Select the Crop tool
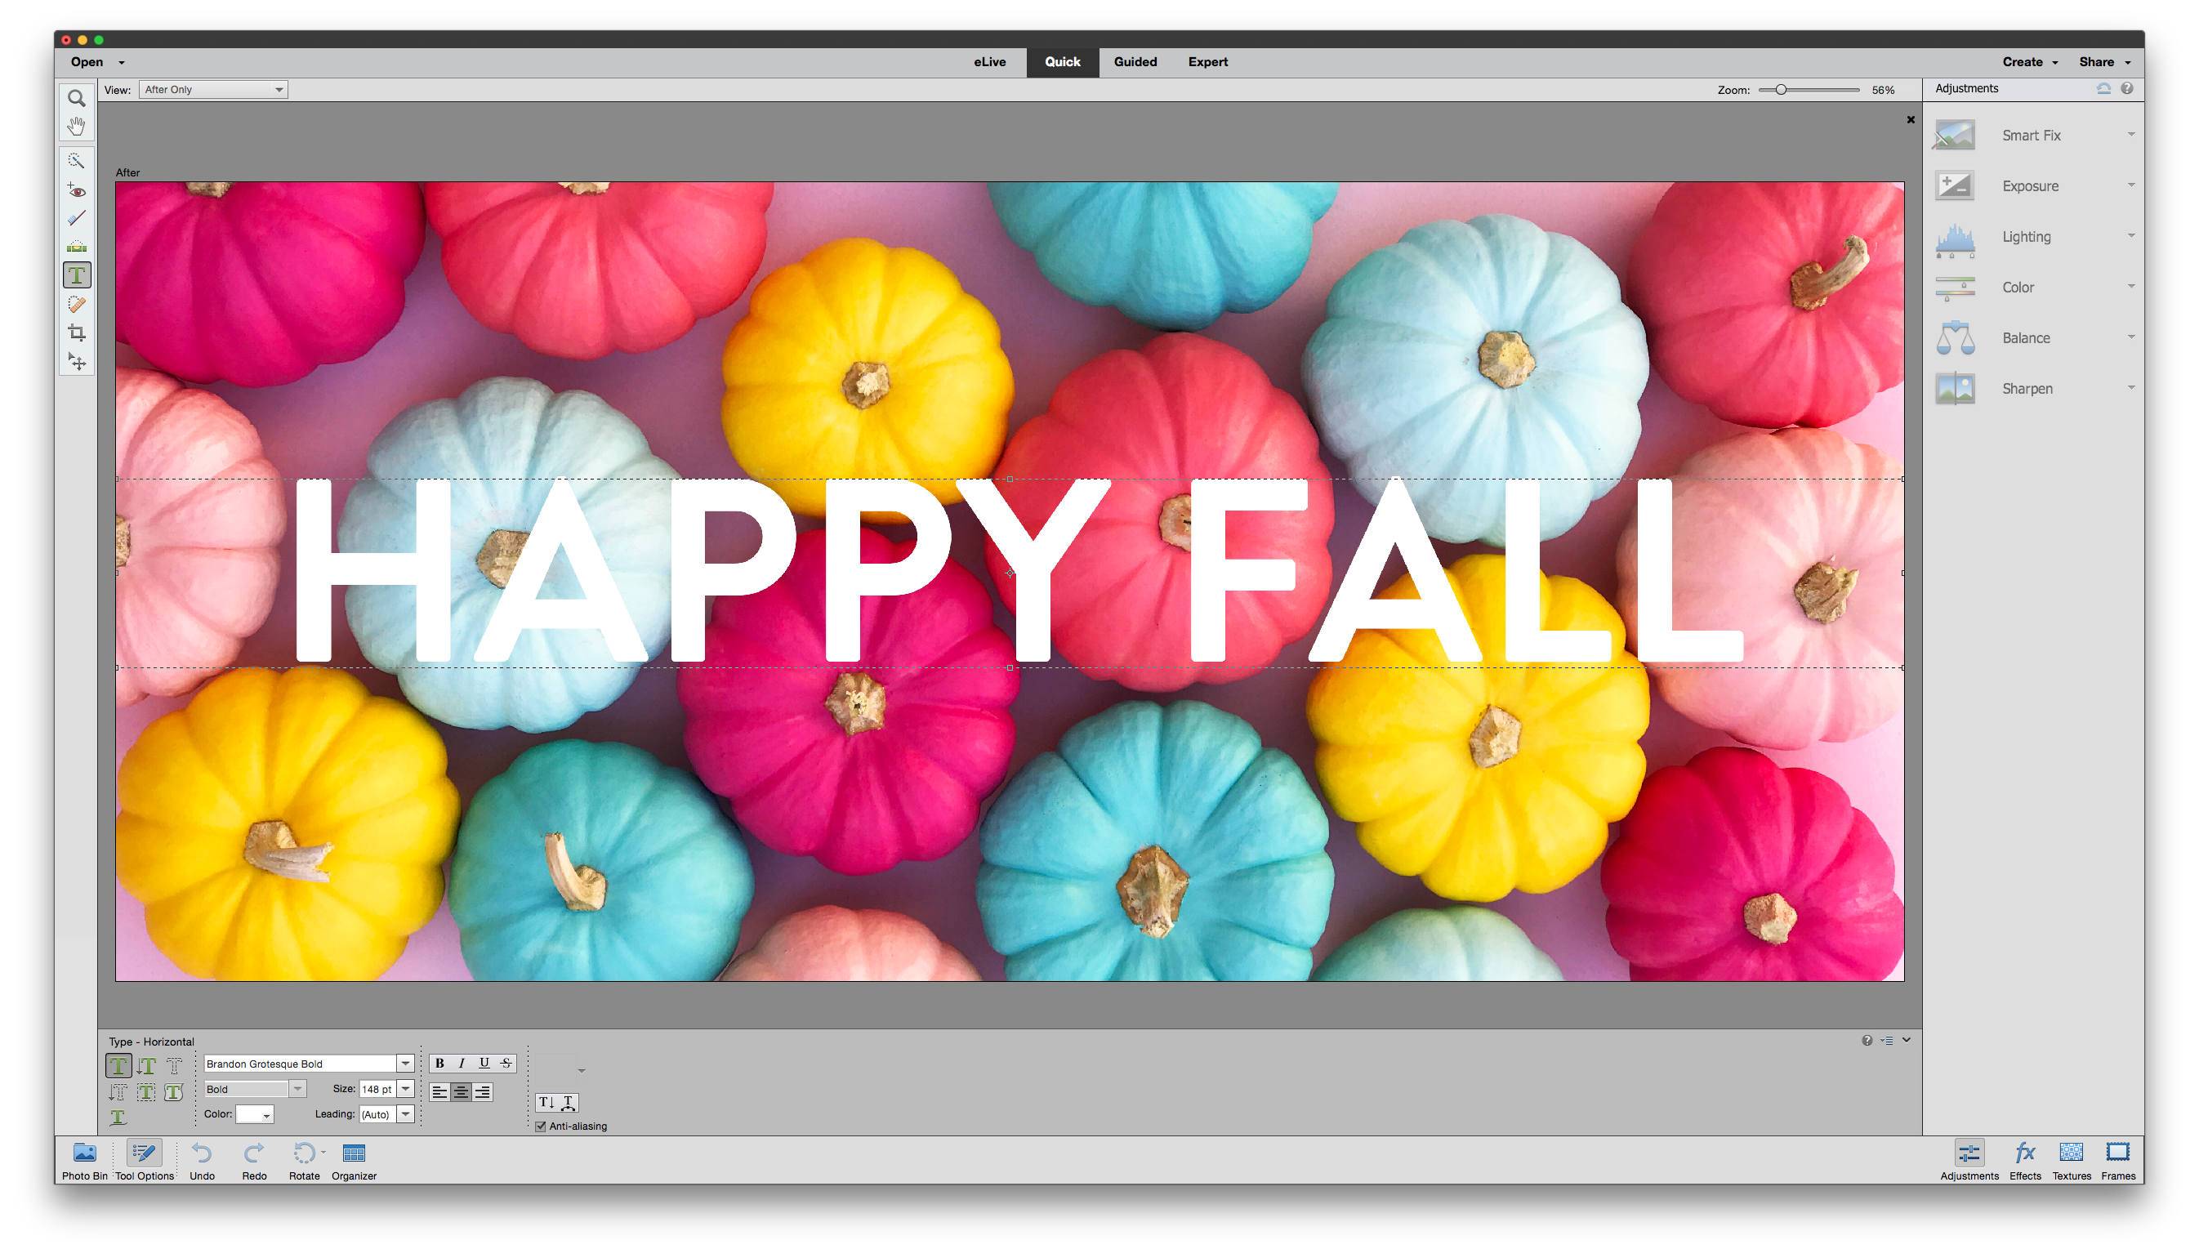The width and height of the screenshot is (2199, 1258). coord(76,333)
